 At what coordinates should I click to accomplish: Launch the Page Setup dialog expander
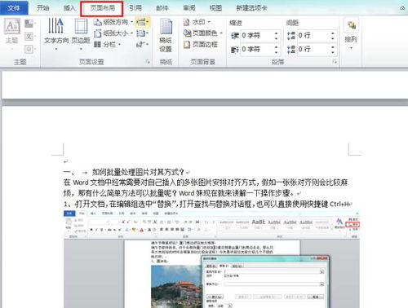coord(148,62)
